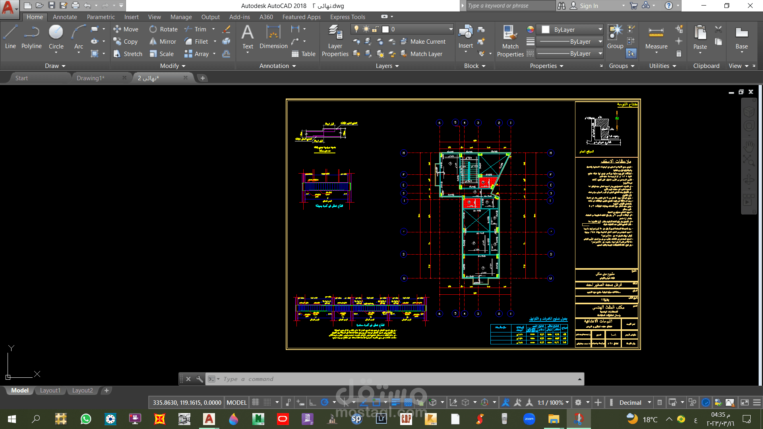Click the ByLayer object color swatch
This screenshot has width=763, height=429.
point(546,30)
